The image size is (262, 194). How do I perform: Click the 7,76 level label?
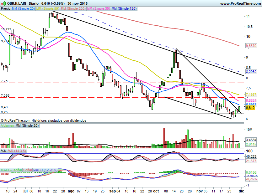pyautogui.click(x=4, y=81)
